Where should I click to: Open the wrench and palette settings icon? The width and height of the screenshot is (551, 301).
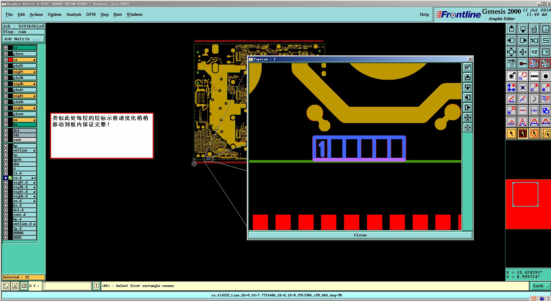[511, 63]
